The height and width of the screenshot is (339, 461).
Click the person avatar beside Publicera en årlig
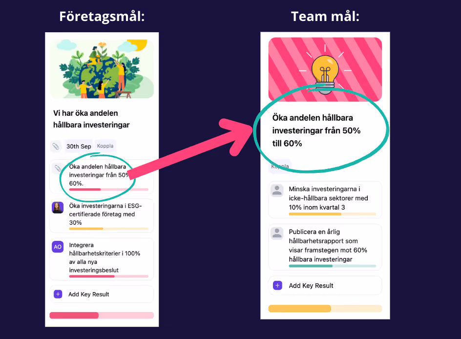tap(277, 233)
